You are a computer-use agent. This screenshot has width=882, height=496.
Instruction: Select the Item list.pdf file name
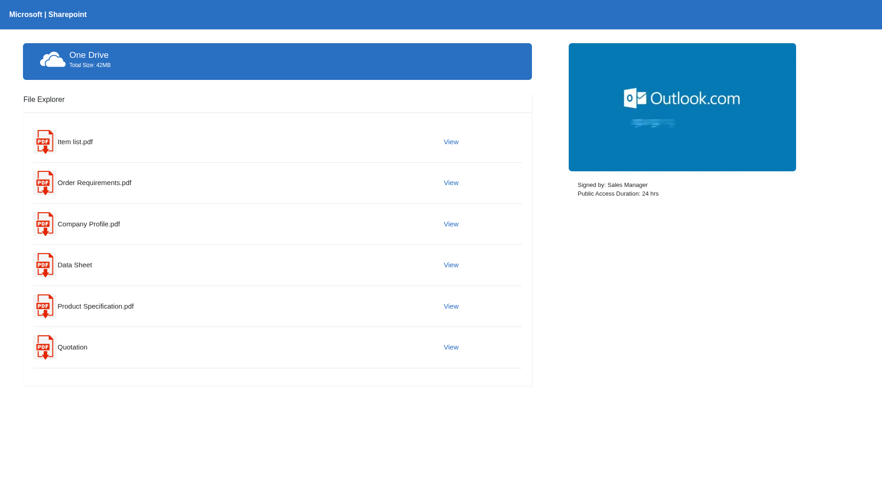(75, 142)
